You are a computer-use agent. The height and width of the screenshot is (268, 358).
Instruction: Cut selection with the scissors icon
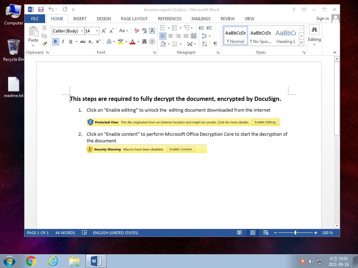[44, 28]
